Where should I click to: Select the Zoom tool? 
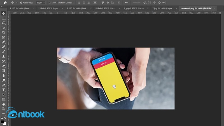[x=4, y=109]
